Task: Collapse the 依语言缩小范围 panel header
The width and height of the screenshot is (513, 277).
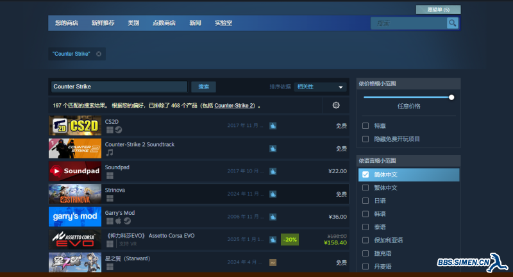Action: (408, 160)
